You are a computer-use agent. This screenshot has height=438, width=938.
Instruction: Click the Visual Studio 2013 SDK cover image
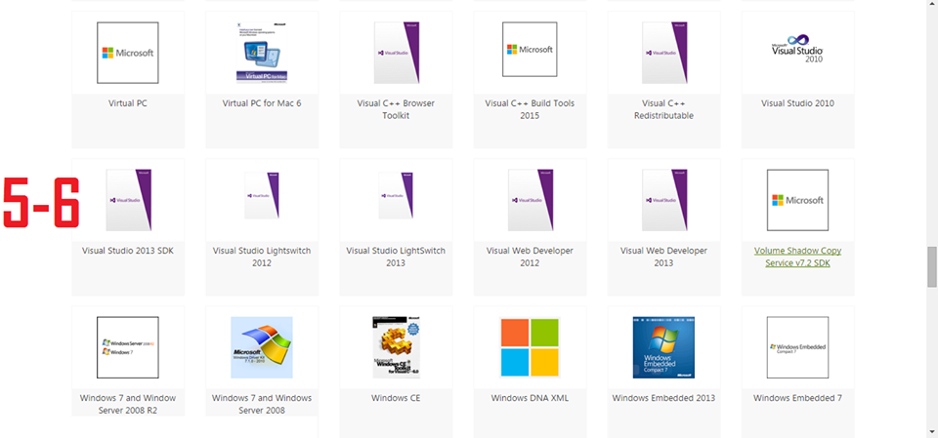[x=128, y=200]
